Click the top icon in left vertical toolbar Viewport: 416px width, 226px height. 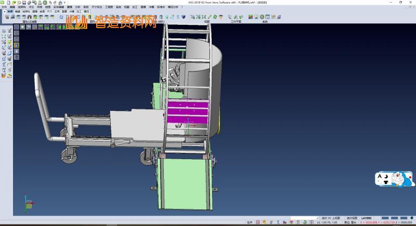(x=4, y=31)
